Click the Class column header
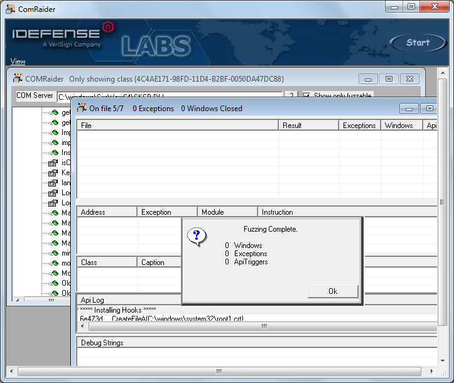 (107, 262)
